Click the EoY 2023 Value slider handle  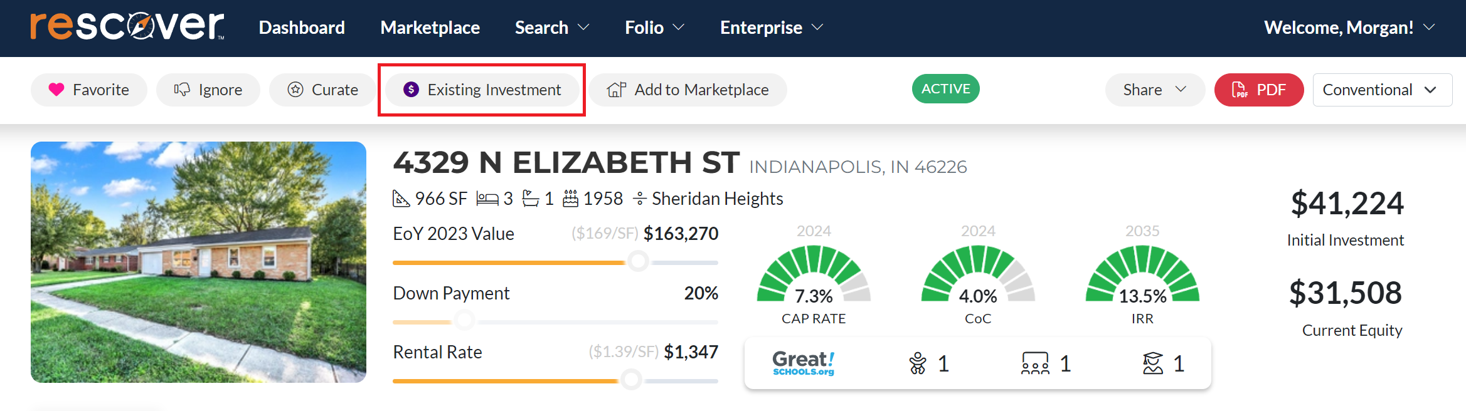pos(638,261)
